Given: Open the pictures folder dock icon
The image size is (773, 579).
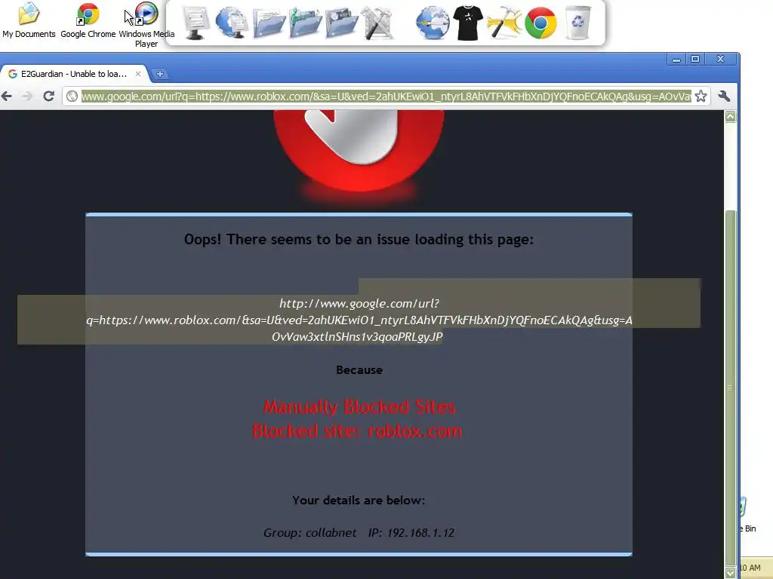Looking at the screenshot, I should tap(341, 23).
